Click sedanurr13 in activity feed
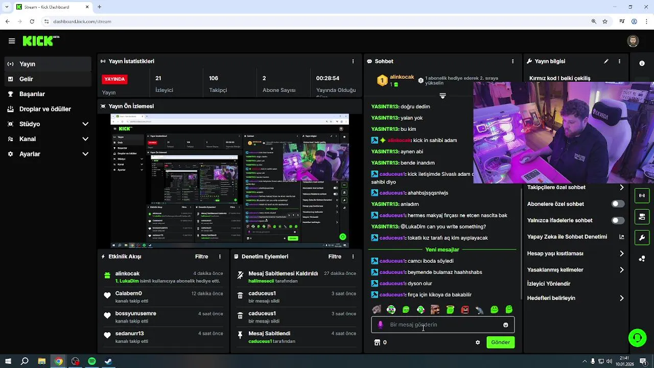Image resolution: width=654 pixels, height=368 pixels. 130,333
